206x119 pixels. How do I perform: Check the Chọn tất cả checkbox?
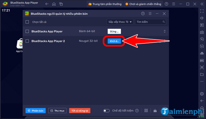point(27,22)
